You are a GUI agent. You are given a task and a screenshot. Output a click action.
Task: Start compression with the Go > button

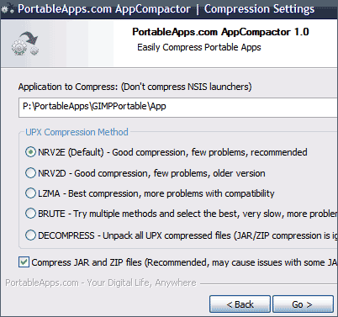tap(303, 304)
